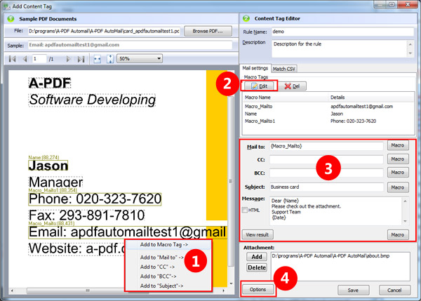Edit the selected macro tag

(x=260, y=86)
